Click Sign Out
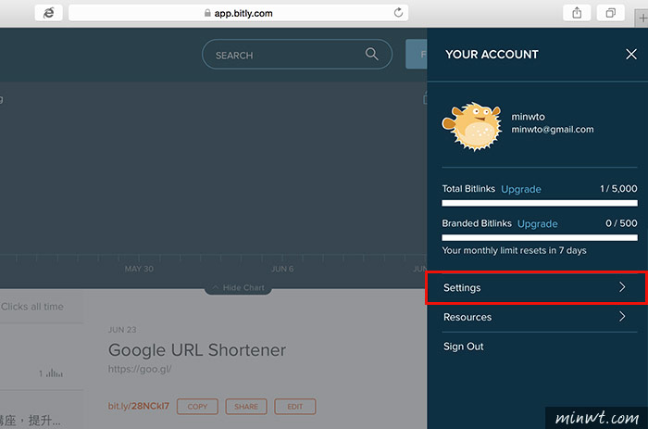Image resolution: width=648 pixels, height=429 pixels. click(463, 347)
